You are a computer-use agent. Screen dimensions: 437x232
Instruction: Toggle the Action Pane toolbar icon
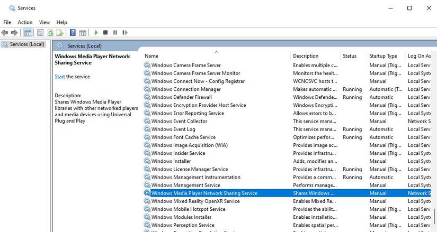tap(83, 33)
